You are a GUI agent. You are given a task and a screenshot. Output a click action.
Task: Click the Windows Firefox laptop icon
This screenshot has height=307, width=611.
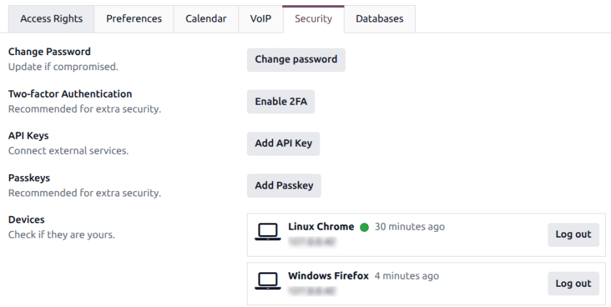pyautogui.click(x=268, y=281)
